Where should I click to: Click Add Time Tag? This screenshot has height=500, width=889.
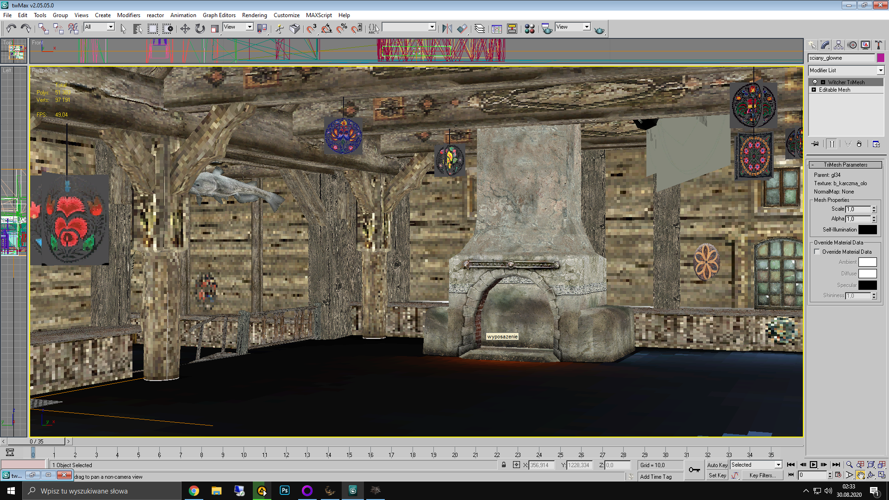pos(656,477)
